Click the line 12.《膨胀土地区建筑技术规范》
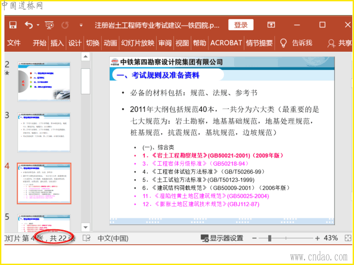The height and width of the screenshot is (265, 354). [201, 204]
